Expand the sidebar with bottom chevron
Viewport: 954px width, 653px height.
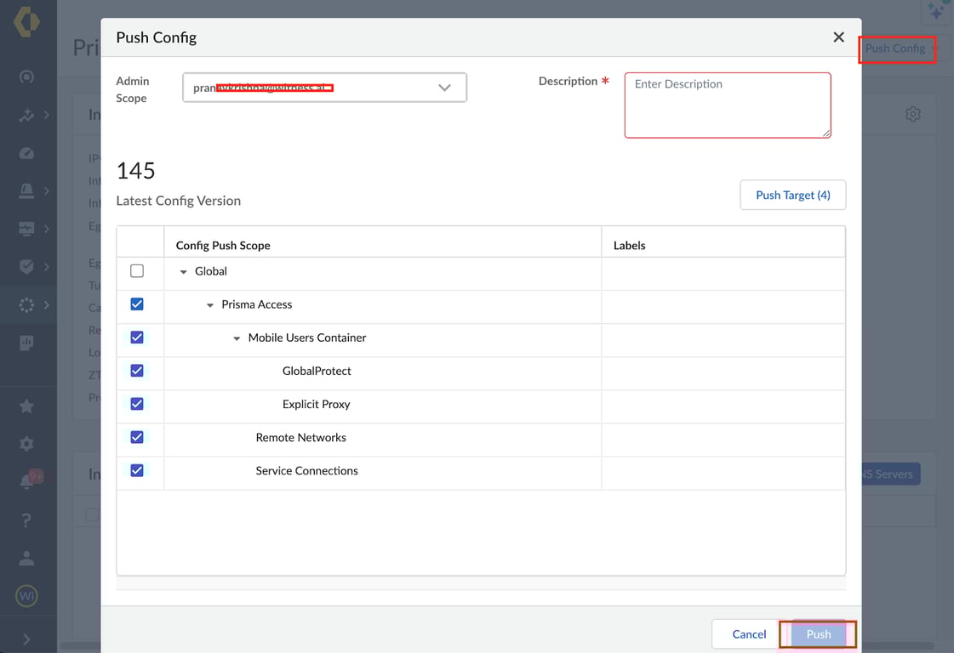click(x=26, y=639)
